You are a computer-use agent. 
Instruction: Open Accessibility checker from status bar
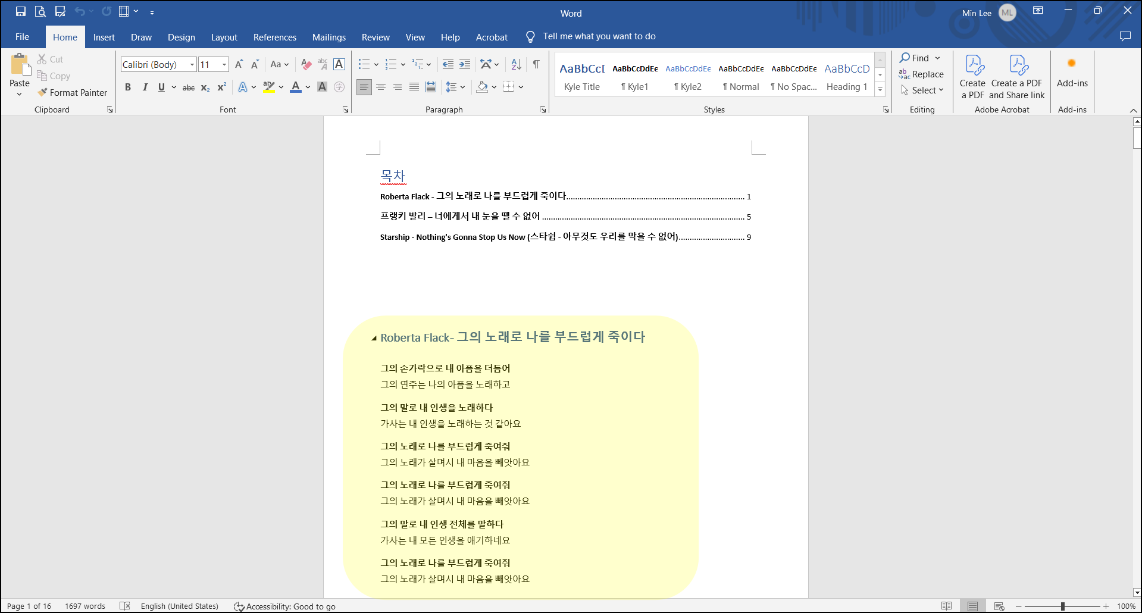284,606
